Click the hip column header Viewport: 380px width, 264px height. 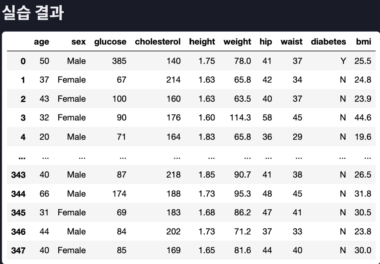266,42
